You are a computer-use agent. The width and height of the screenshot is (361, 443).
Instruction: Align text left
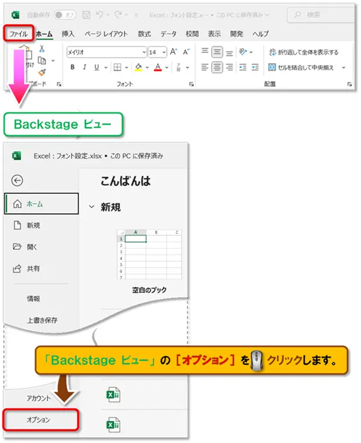click(x=205, y=67)
